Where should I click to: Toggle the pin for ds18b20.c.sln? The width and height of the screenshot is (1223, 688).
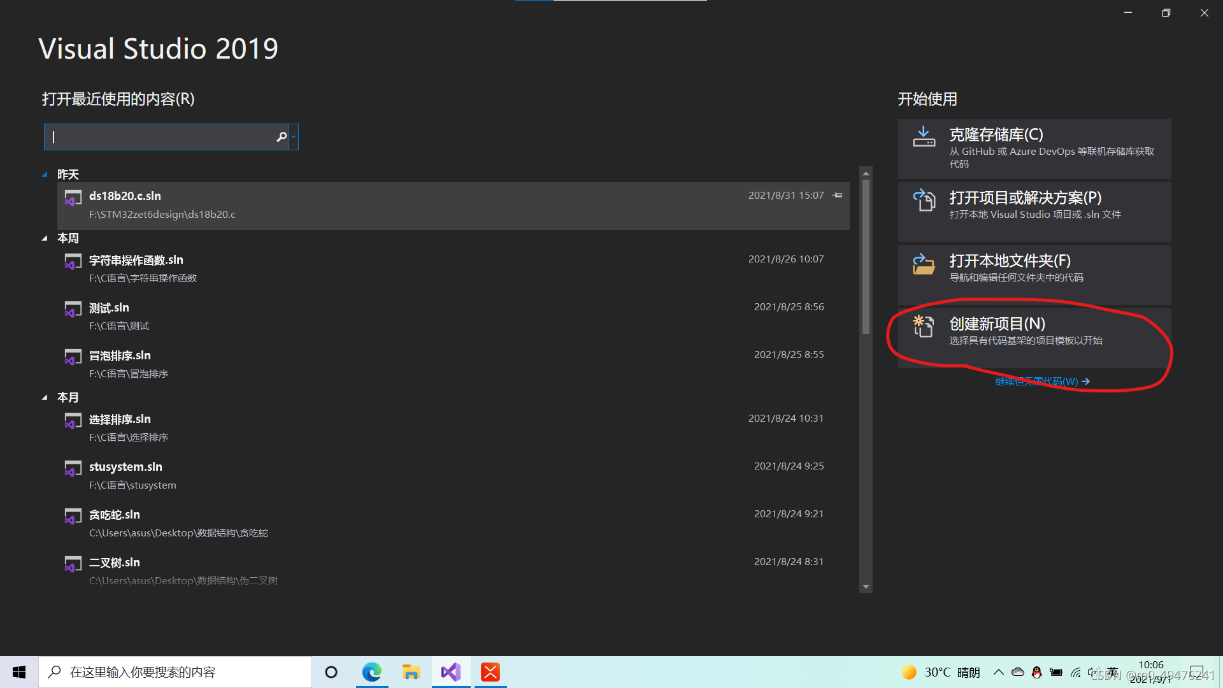point(838,196)
